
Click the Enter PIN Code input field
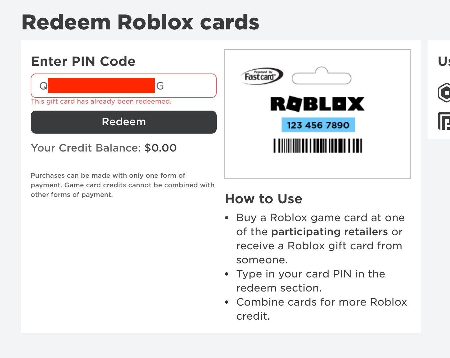click(123, 86)
